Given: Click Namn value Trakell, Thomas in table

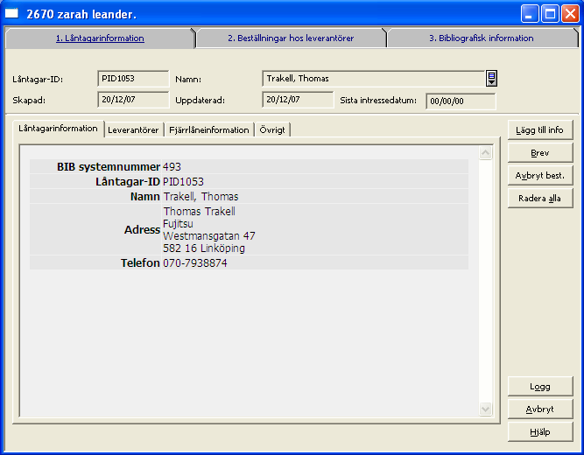Looking at the screenshot, I should [201, 197].
